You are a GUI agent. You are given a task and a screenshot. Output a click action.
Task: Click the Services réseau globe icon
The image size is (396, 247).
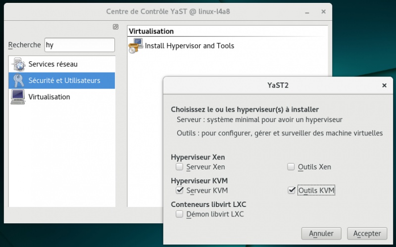coord(18,64)
